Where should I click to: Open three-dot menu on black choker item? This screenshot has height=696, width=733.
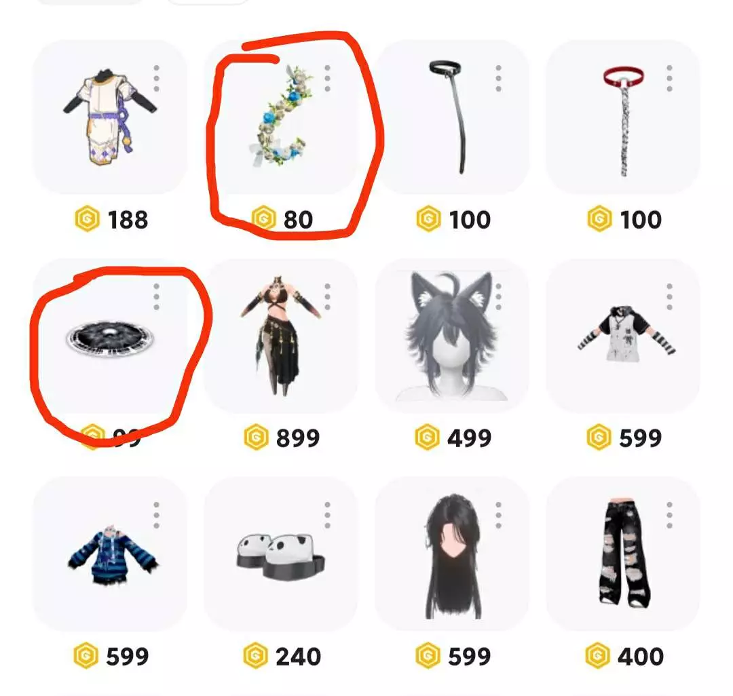tap(499, 79)
